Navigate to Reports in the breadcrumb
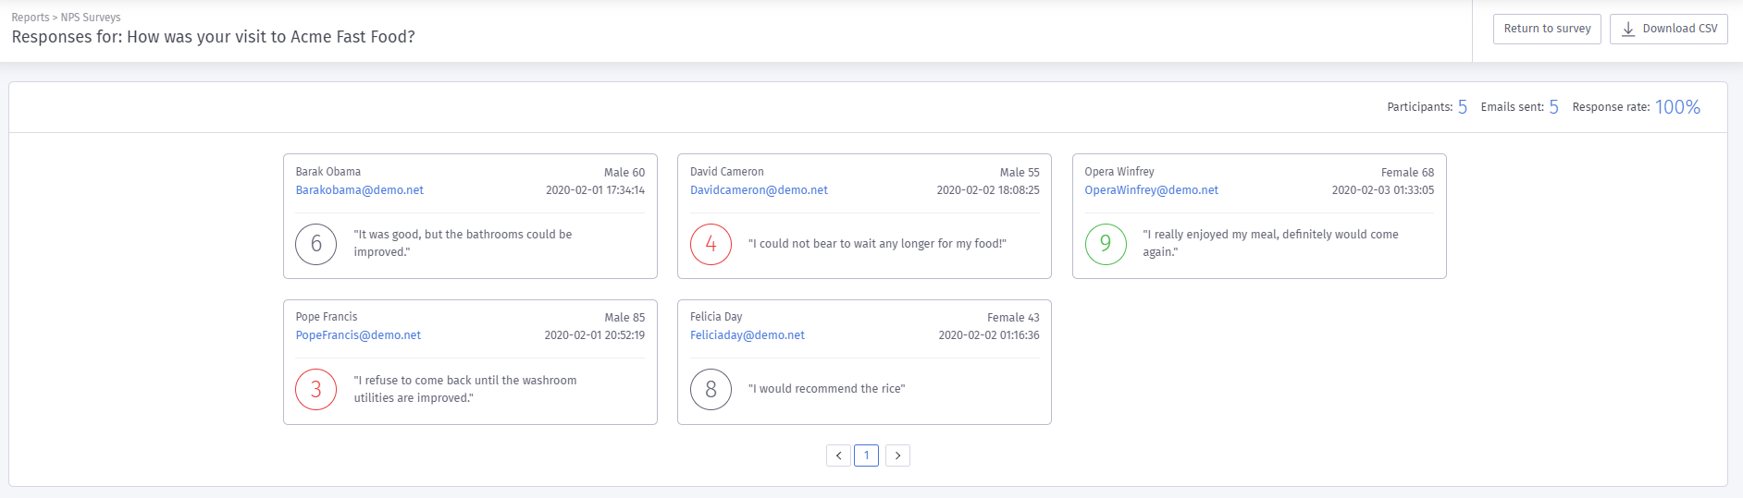1743x498 pixels. [30, 18]
